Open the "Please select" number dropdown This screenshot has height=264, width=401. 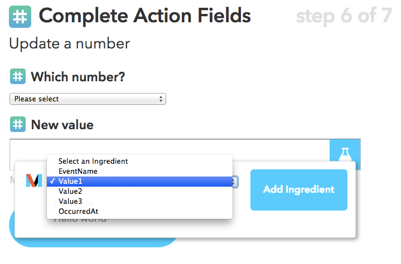(88, 99)
